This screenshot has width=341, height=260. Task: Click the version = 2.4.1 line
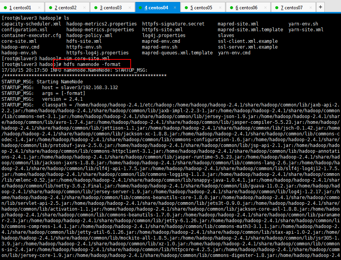42,99
